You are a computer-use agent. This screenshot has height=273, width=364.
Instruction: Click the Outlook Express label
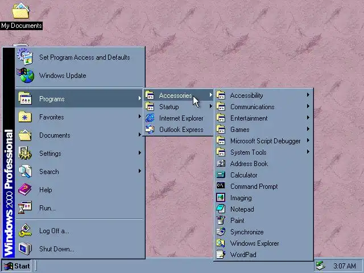181,130
